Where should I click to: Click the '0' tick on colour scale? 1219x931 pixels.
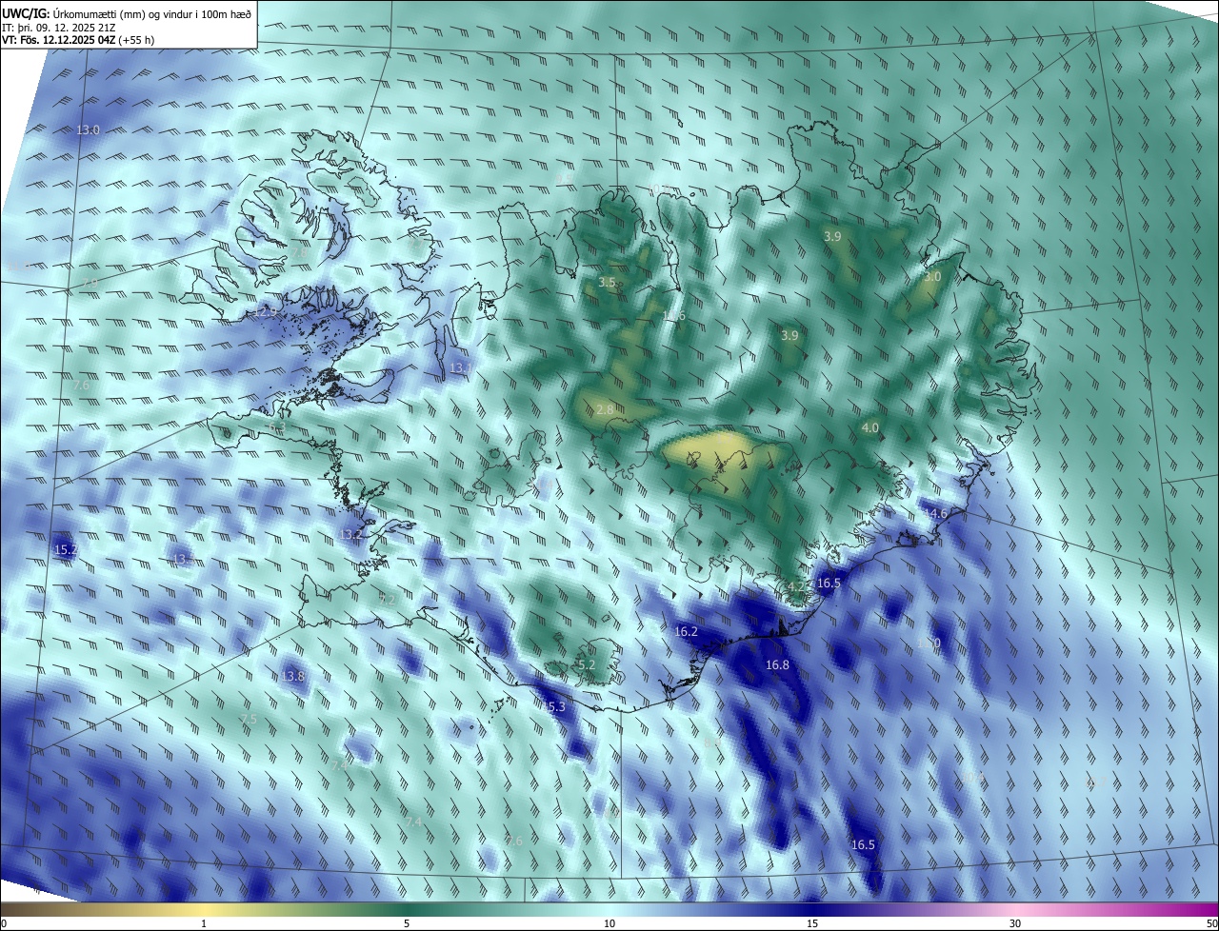[3, 923]
